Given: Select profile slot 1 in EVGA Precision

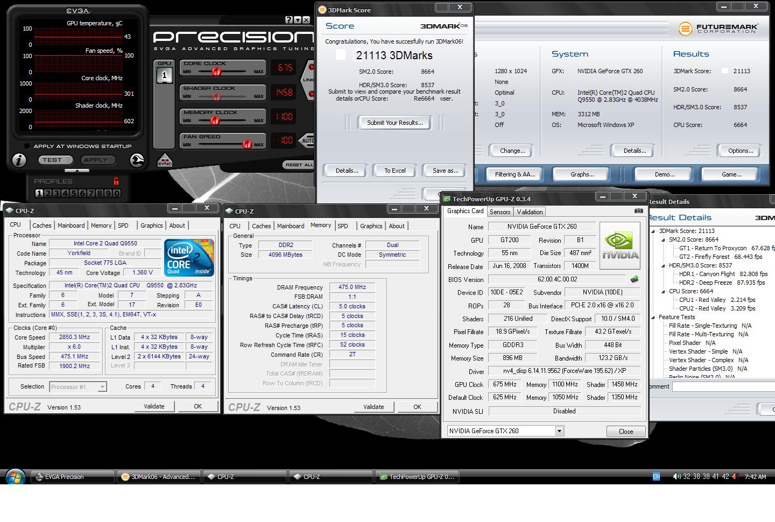Looking at the screenshot, I should click(x=39, y=193).
